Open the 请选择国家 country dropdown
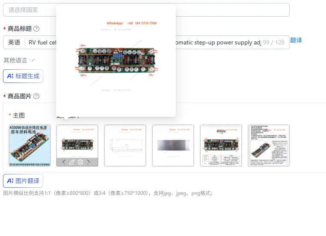The image size is (326, 236). point(146,10)
